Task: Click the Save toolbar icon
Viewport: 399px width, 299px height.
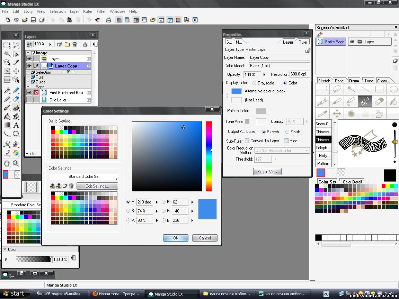Action: (33, 20)
